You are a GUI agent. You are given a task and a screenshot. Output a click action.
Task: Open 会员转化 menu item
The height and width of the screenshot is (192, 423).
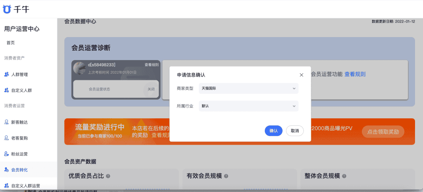tap(19, 169)
